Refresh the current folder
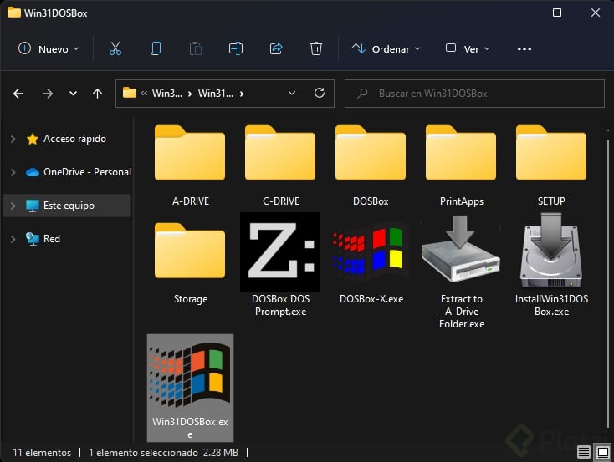614x462 pixels. tap(320, 93)
